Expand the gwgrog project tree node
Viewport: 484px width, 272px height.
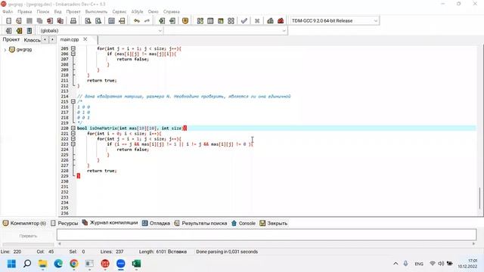point(5,50)
